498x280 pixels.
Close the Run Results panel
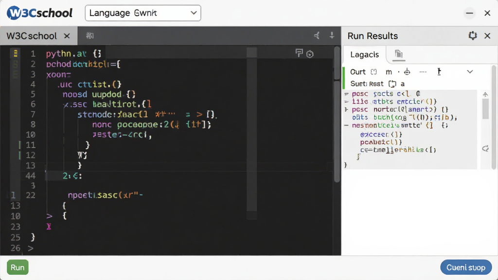[x=487, y=35]
